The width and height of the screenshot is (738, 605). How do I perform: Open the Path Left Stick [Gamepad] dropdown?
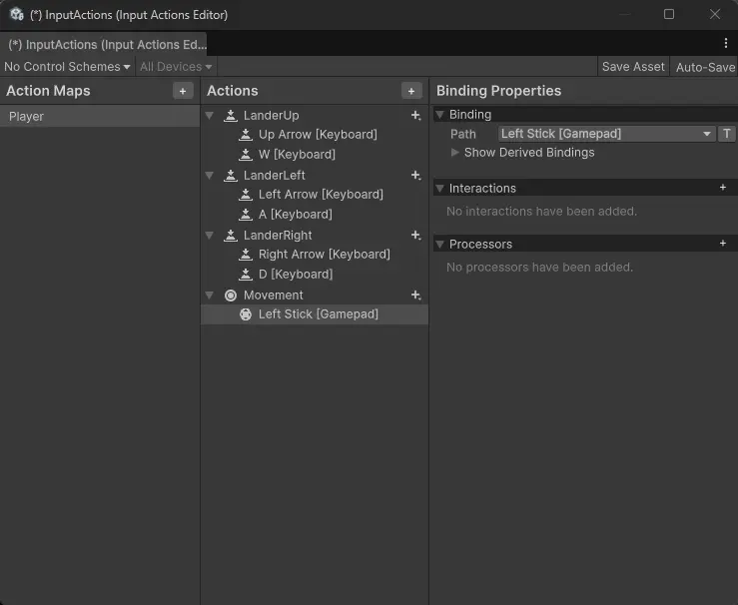point(606,134)
